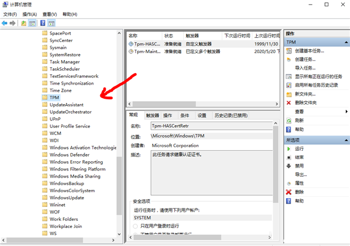Select 只在用户登录时运行 radio button
Viewport: 350px width, 246px height.
[135, 226]
